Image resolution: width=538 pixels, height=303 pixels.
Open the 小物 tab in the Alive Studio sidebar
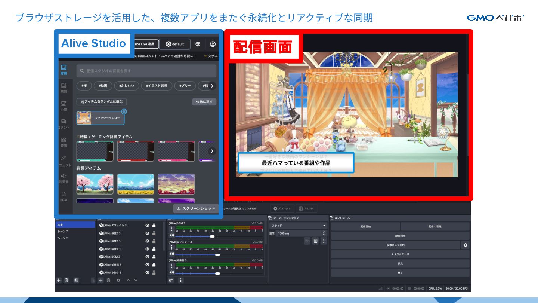coord(64,106)
